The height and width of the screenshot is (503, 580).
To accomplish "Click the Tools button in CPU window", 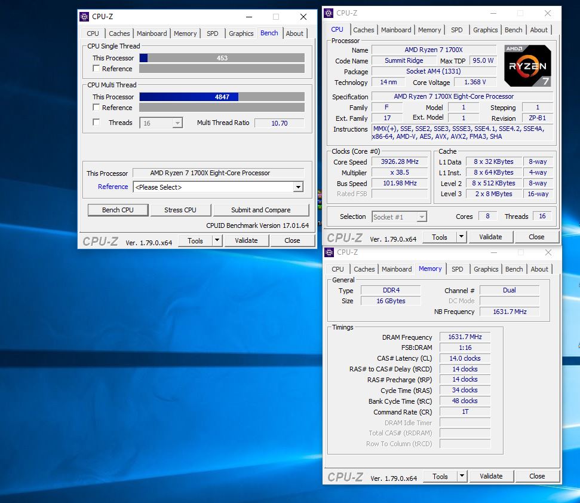I will coord(440,237).
